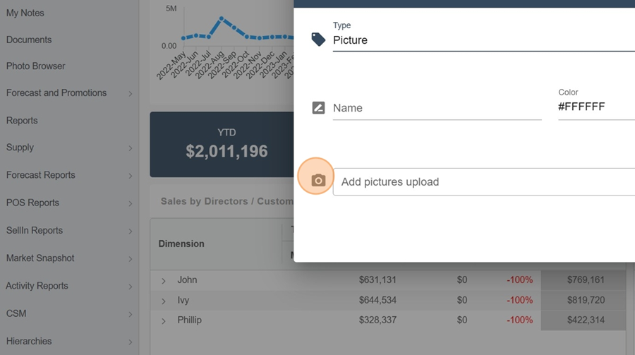The image size is (635, 355).
Task: Click the camera upload icon
Action: click(318, 181)
